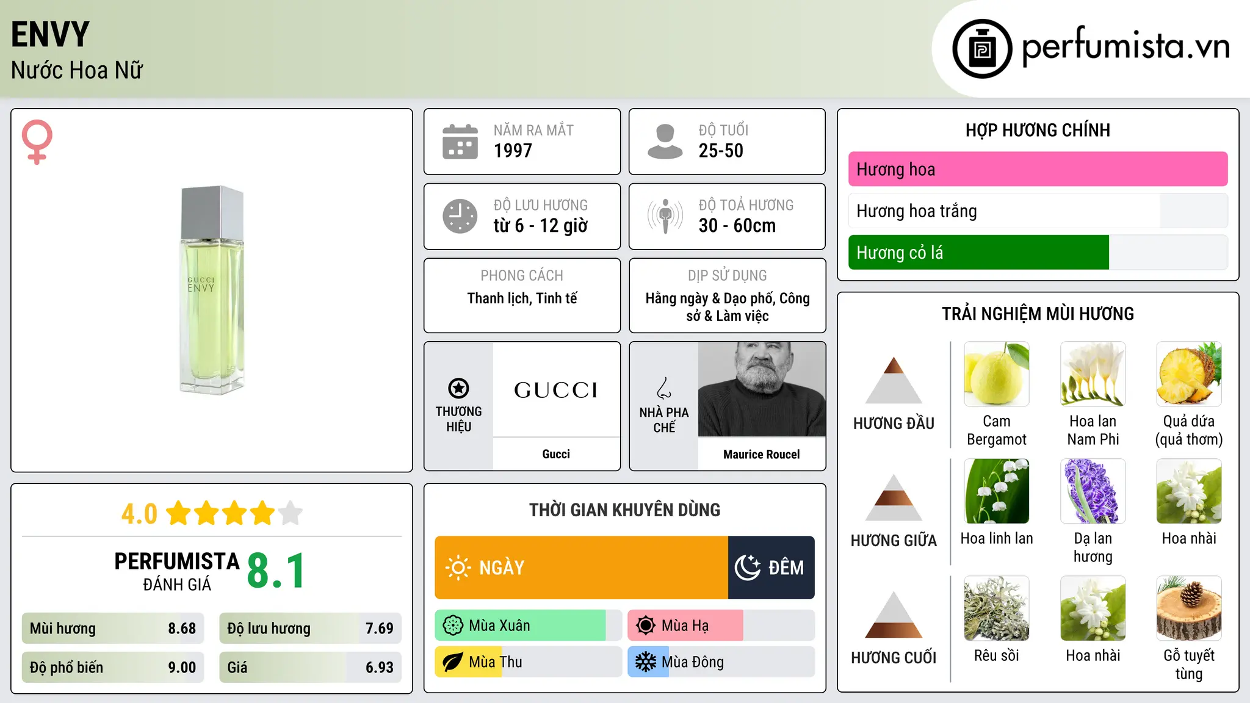Click the age range 25-50

[721, 151]
